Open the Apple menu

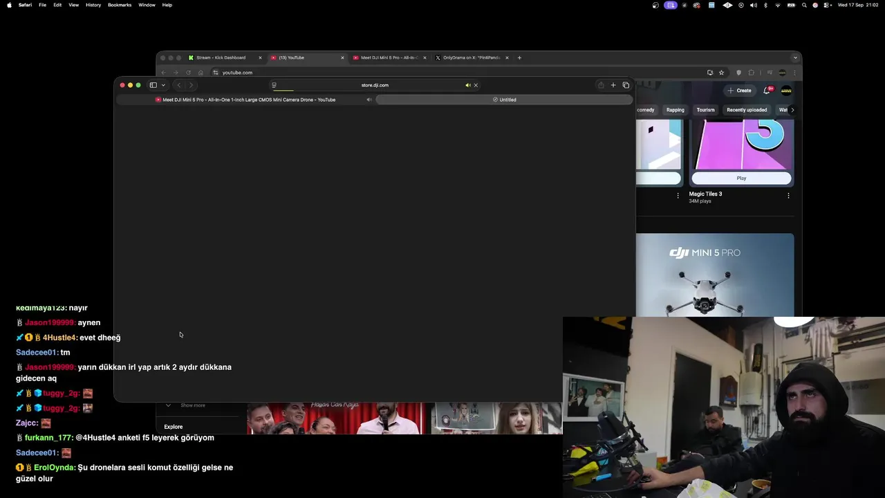[9, 5]
